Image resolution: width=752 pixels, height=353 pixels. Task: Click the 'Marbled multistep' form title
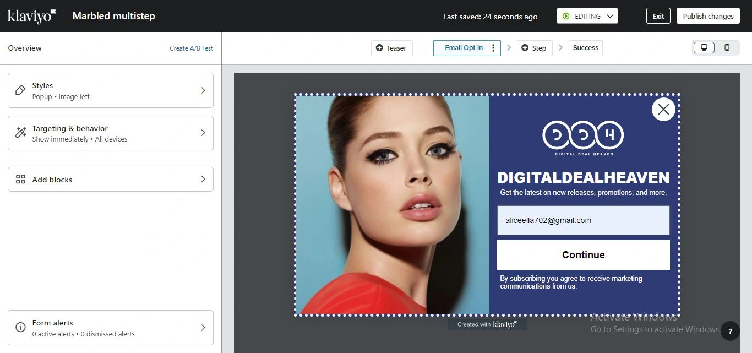114,16
